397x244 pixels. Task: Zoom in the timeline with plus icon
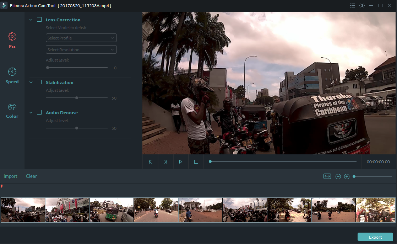coord(347,176)
